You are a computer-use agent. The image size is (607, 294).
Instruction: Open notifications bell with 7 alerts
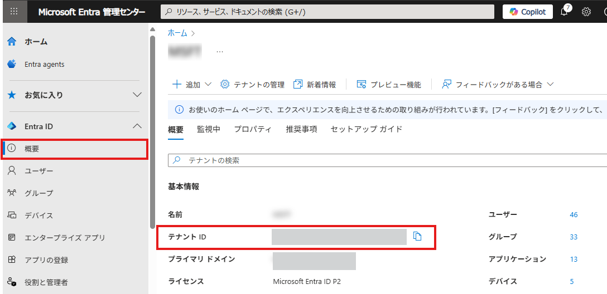pyautogui.click(x=565, y=11)
